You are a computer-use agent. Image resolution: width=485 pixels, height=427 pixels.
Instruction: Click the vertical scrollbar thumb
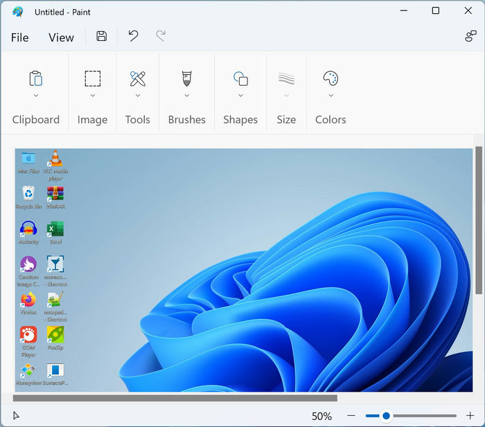click(x=479, y=220)
